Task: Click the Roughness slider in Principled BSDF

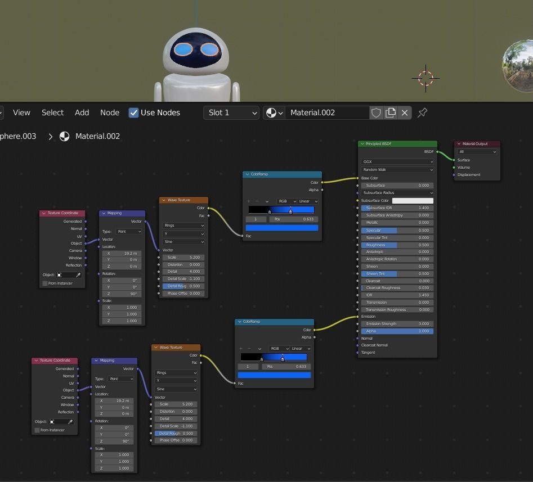Action: pos(397,245)
